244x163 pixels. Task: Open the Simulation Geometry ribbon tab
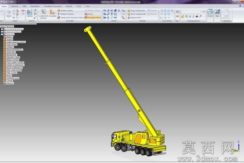(x=53, y=6)
